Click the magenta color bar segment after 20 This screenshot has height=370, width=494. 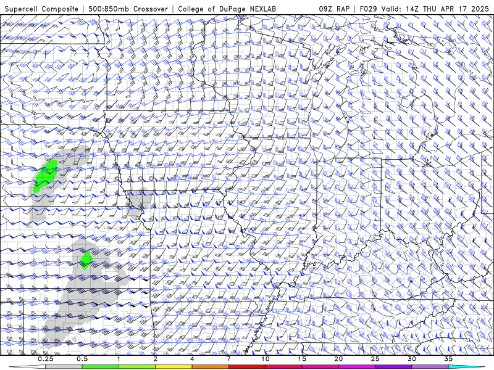pyautogui.click(x=357, y=367)
